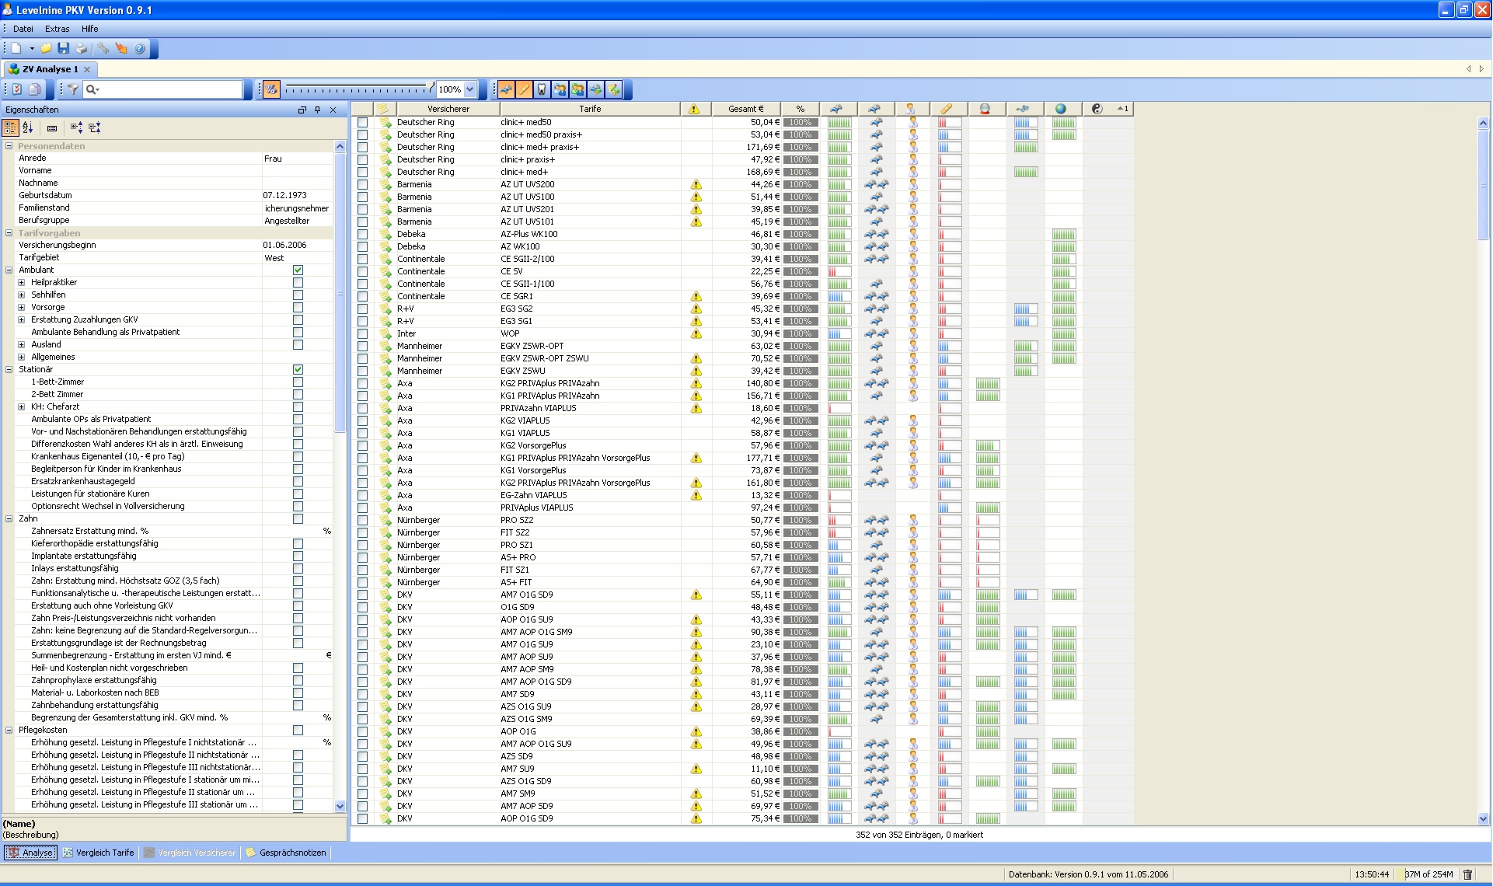
Task: Uncheck the Stationär checkbox
Action: click(x=298, y=369)
